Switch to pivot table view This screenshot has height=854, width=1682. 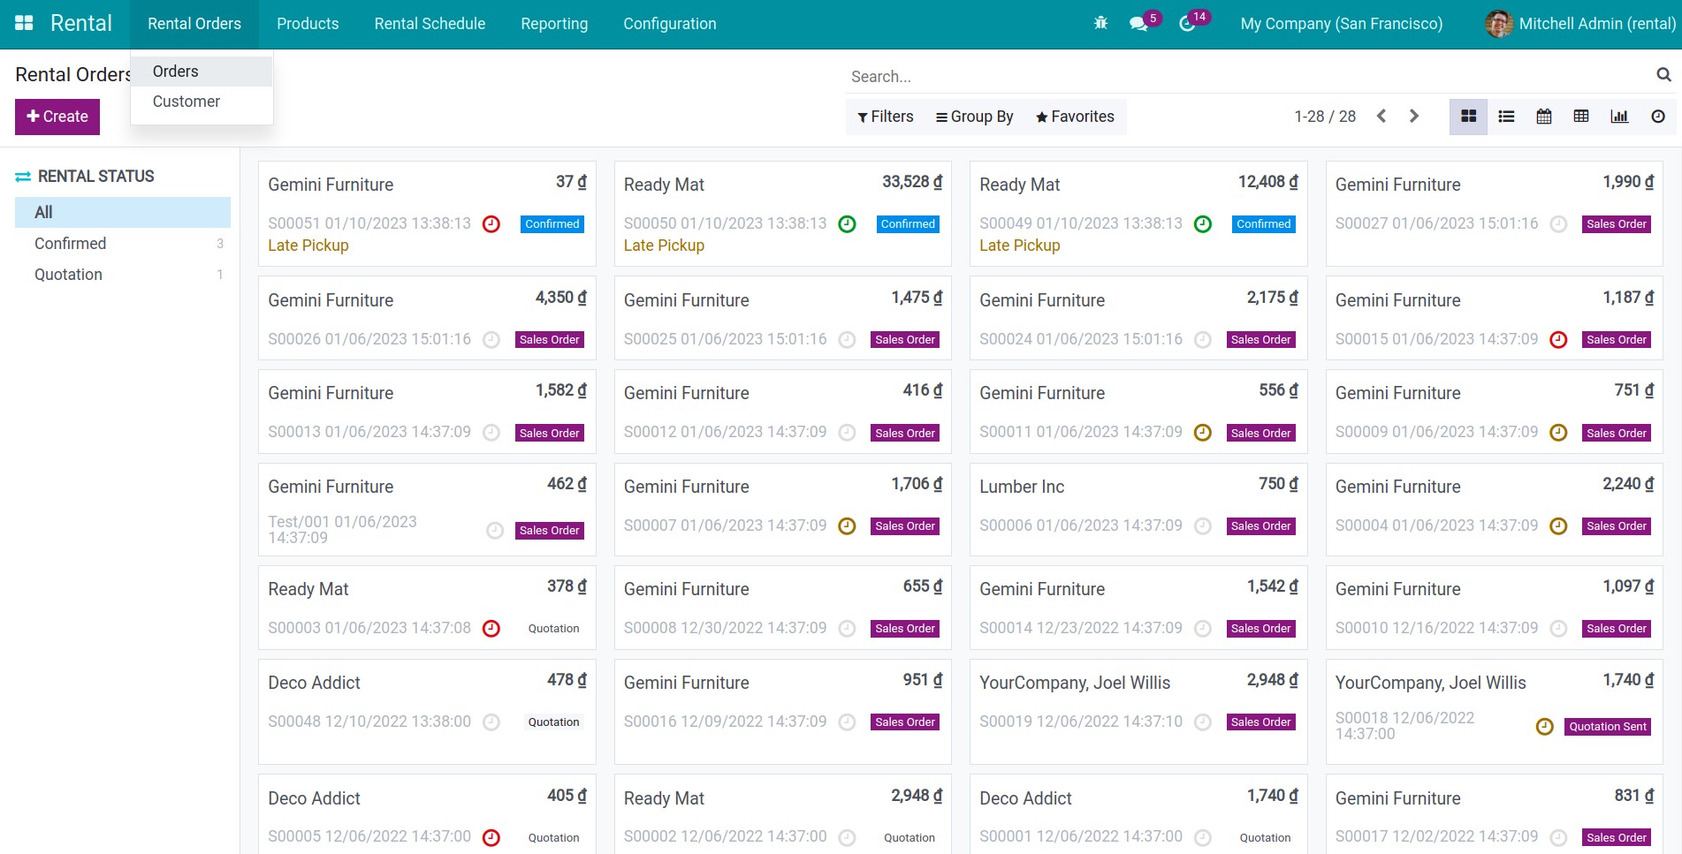[x=1581, y=117]
